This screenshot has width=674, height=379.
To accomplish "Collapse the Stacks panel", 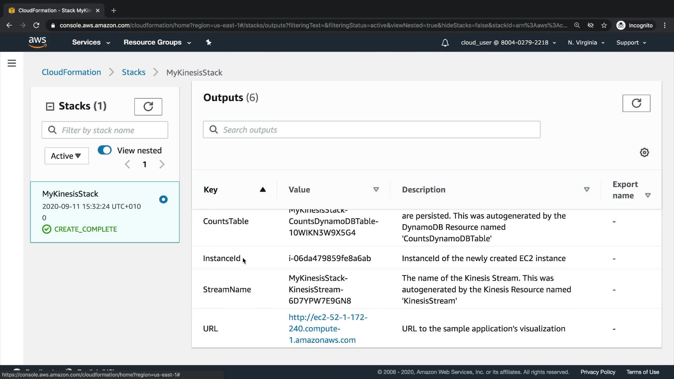I will pyautogui.click(x=50, y=106).
